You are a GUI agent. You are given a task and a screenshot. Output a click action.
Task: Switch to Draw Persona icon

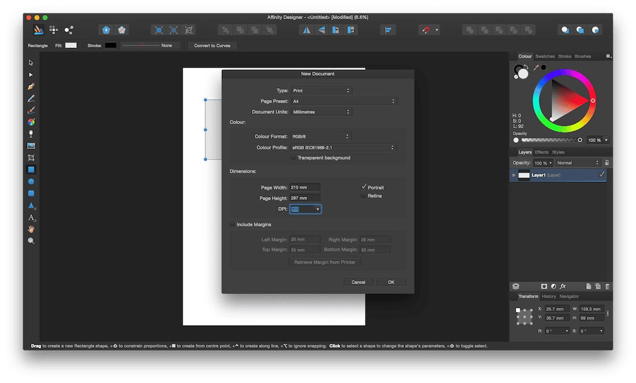click(39, 30)
